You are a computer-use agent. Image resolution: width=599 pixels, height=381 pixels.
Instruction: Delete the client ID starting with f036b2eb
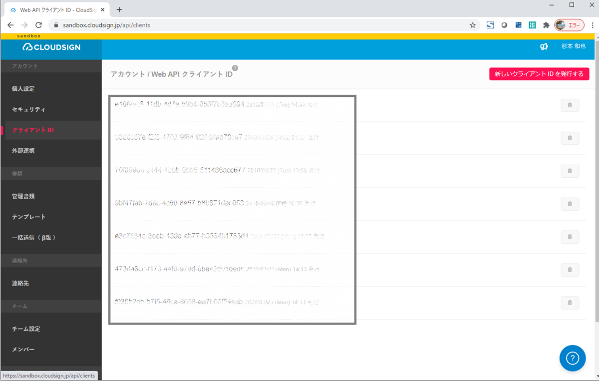(x=570, y=303)
